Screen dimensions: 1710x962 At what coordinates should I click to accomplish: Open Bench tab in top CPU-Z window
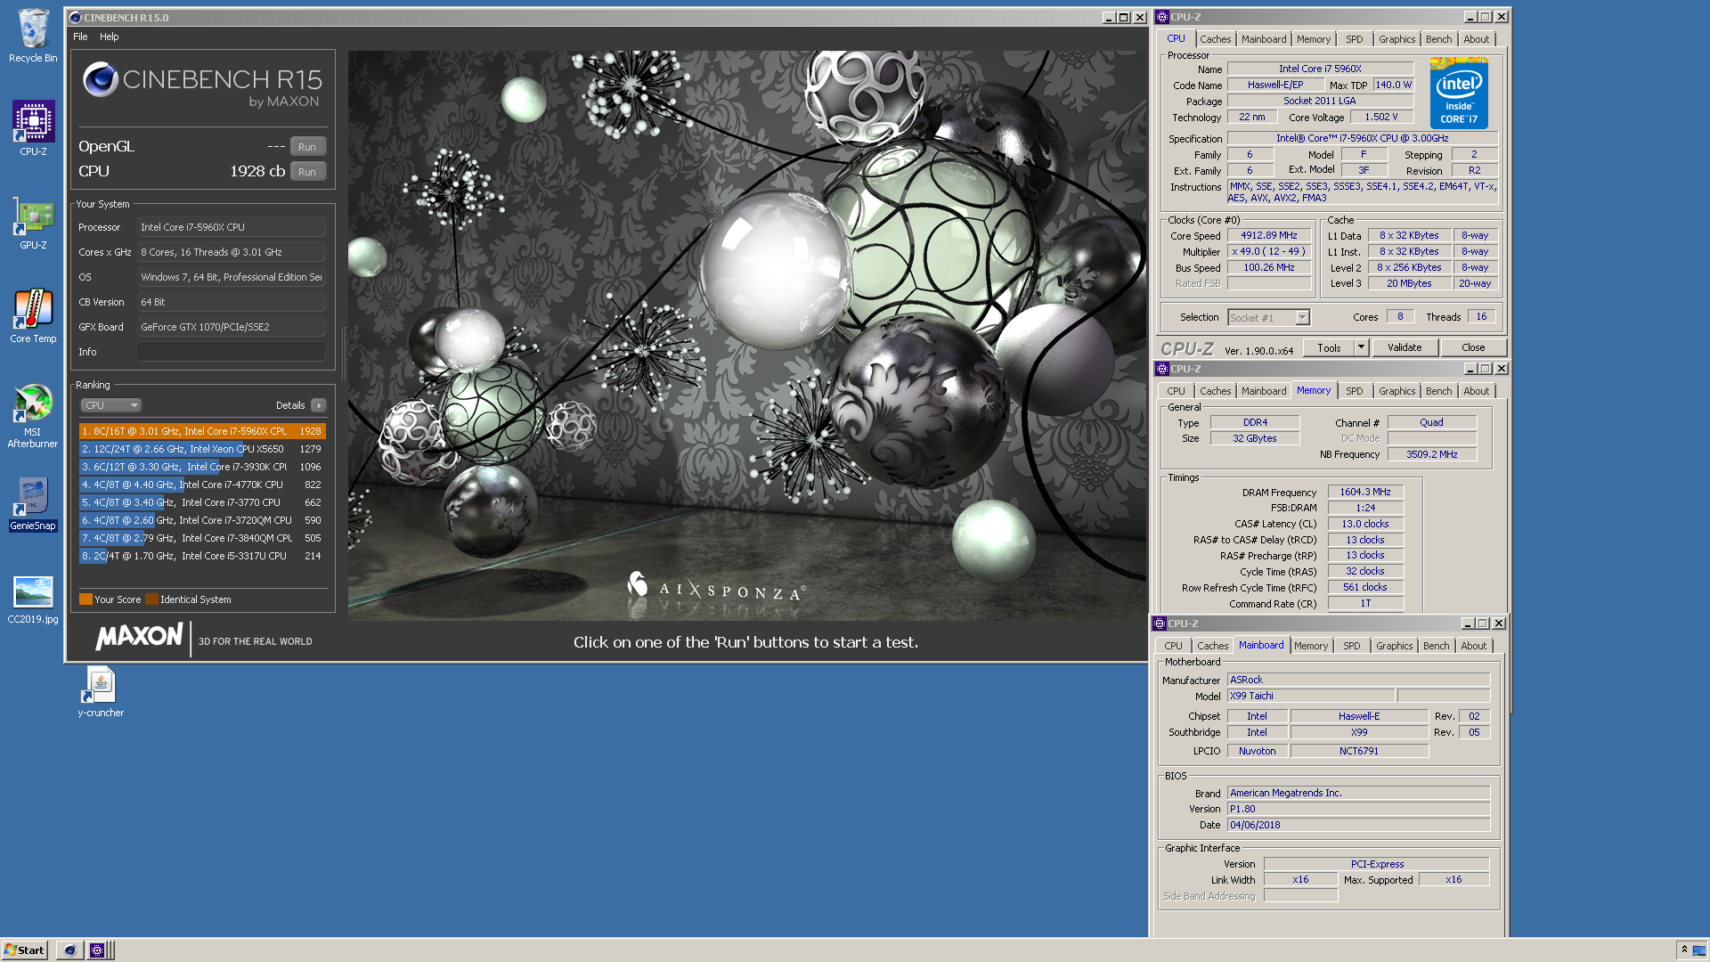tap(1438, 39)
